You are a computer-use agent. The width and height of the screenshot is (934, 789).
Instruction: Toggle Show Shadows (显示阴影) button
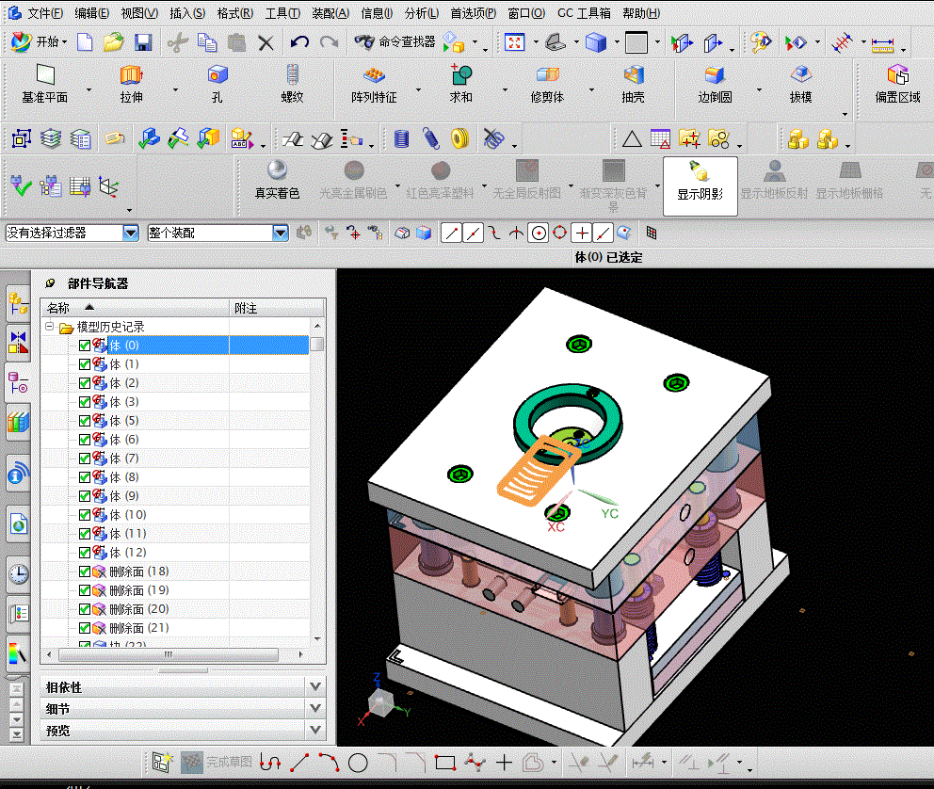700,185
